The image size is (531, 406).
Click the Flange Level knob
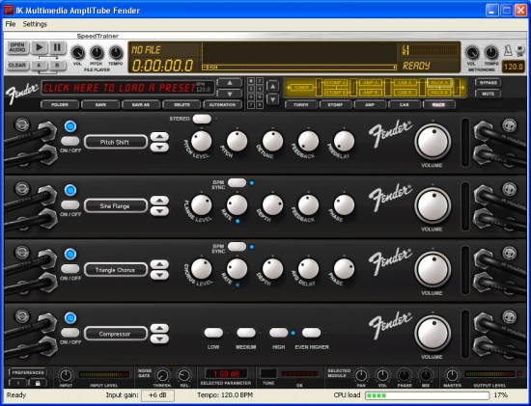coord(201,205)
